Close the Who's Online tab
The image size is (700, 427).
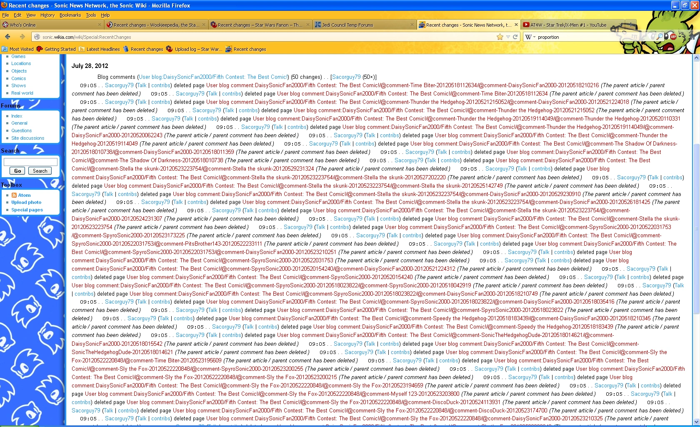coord(100,25)
